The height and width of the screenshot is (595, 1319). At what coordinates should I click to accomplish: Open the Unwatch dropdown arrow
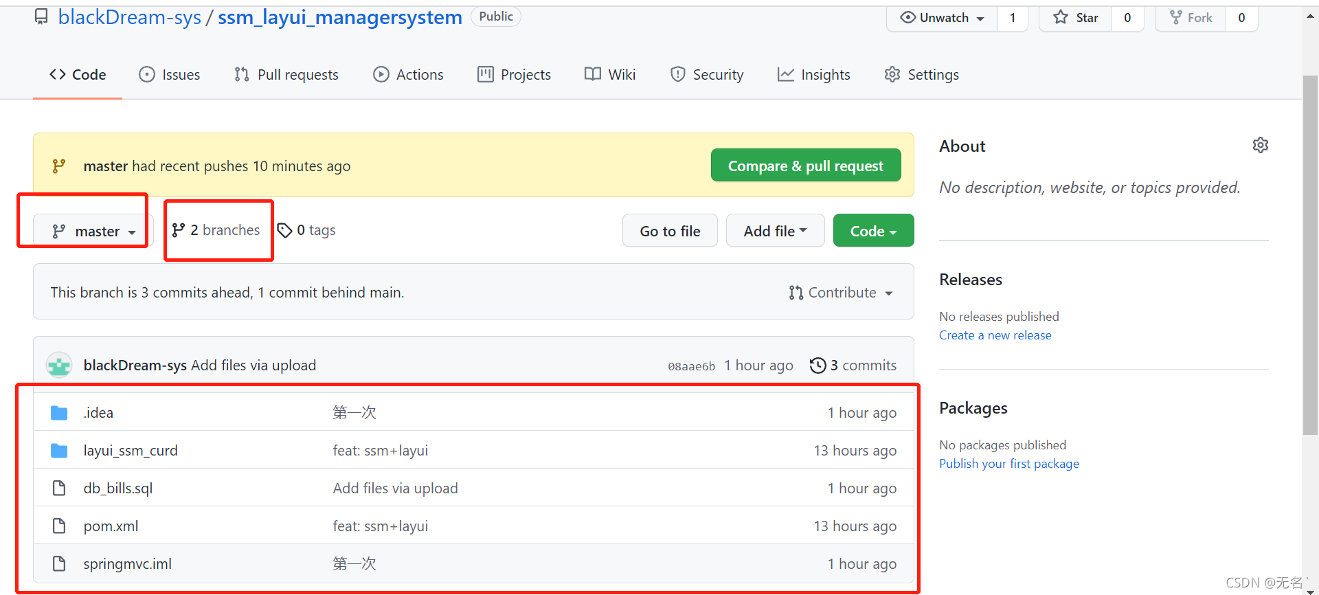(x=980, y=19)
